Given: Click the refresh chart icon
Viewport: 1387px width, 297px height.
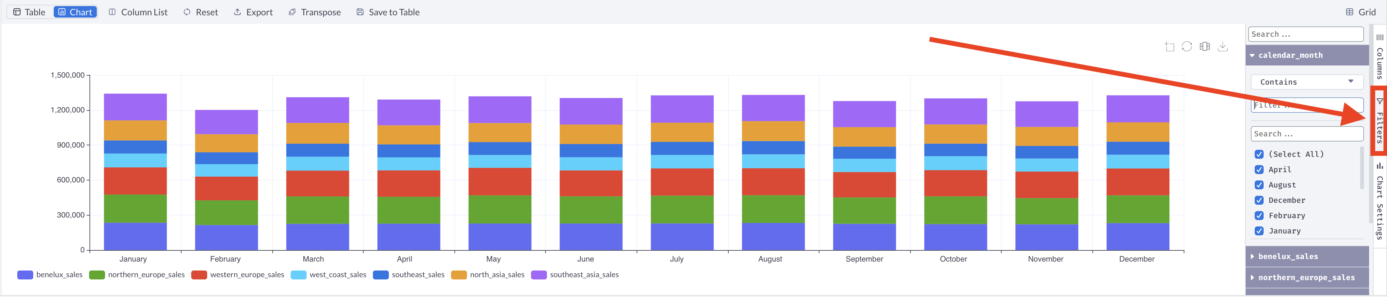Looking at the screenshot, I should (x=1186, y=47).
